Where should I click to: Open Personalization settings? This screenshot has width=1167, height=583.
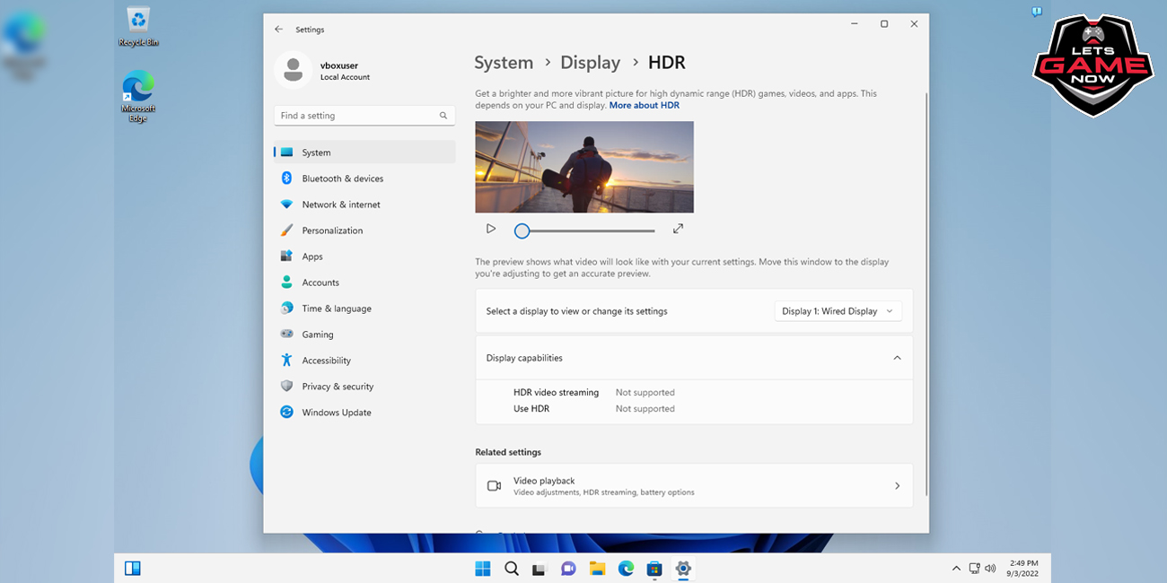[x=364, y=231]
